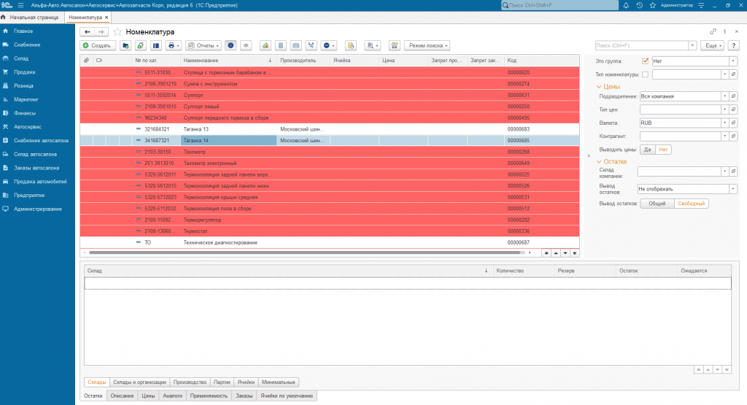Select the row Техническое диагностирование
The width and height of the screenshot is (747, 405).
(x=330, y=242)
